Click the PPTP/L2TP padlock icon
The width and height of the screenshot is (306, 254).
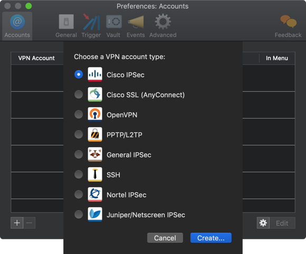click(x=95, y=134)
